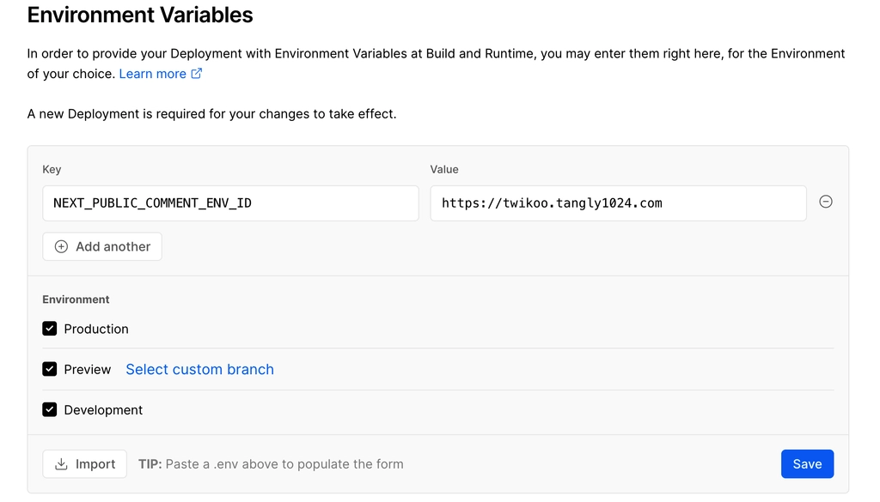
Task: Add another key-value row
Action: (x=102, y=246)
